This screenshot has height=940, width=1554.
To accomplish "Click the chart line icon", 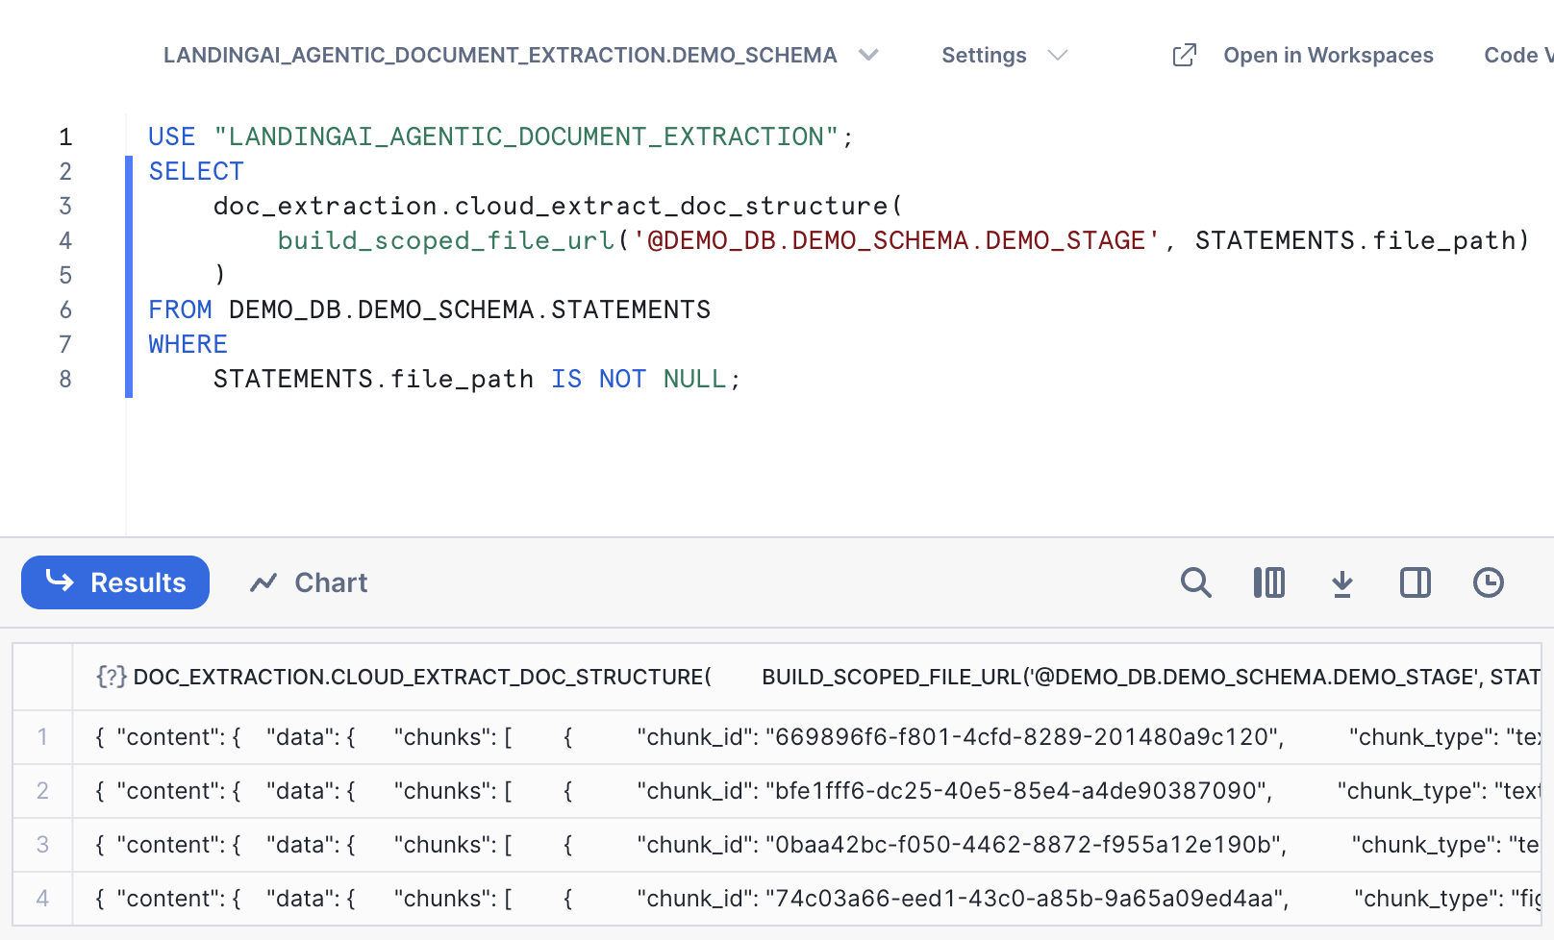I will point(263,582).
